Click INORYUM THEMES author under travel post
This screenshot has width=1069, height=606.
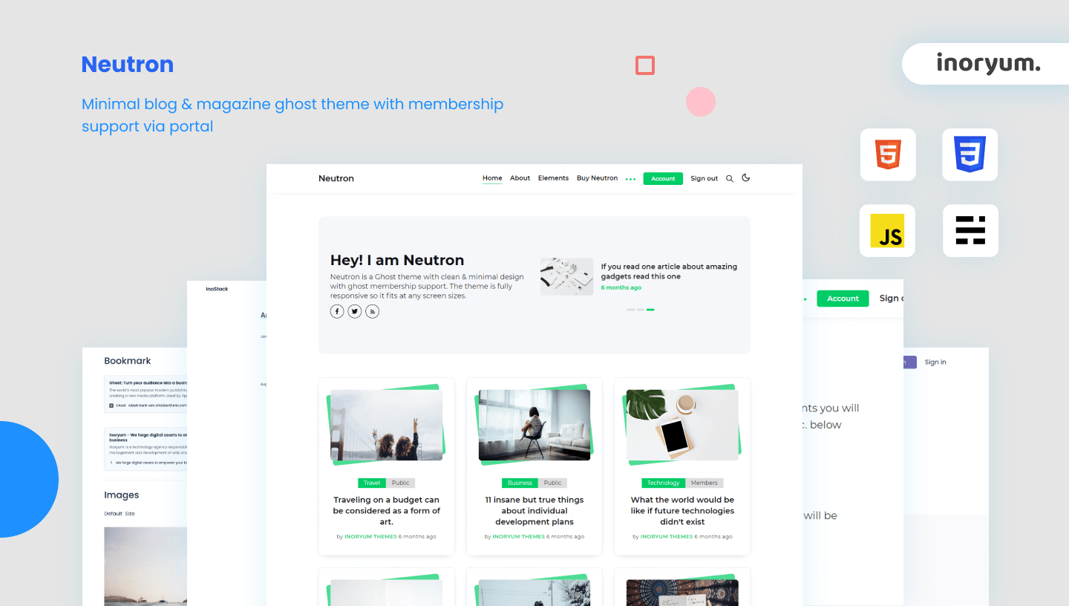[370, 536]
